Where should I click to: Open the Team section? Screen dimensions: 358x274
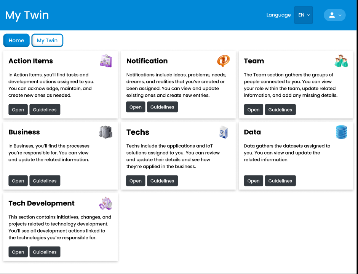pos(253,110)
